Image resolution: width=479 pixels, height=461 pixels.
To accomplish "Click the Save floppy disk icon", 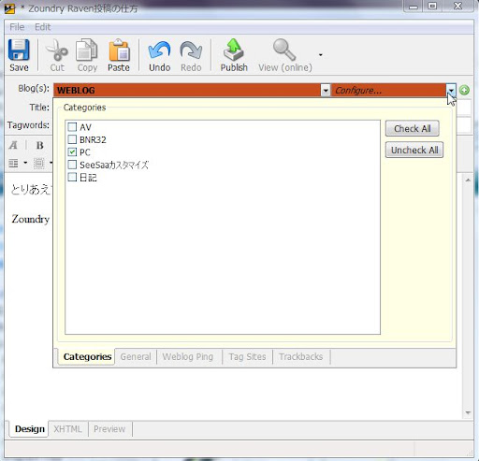I will [x=19, y=50].
